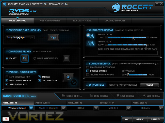
Task: Click the Create Profile folder icon
Action: tap(63, 96)
